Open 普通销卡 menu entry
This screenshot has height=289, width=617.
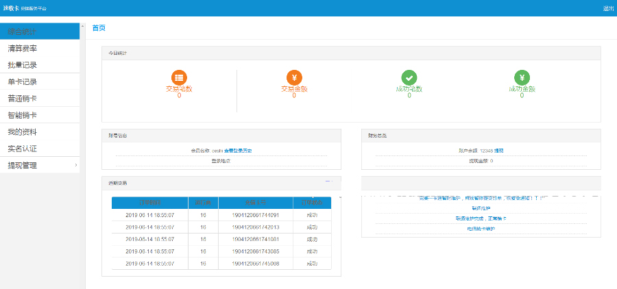pos(23,99)
